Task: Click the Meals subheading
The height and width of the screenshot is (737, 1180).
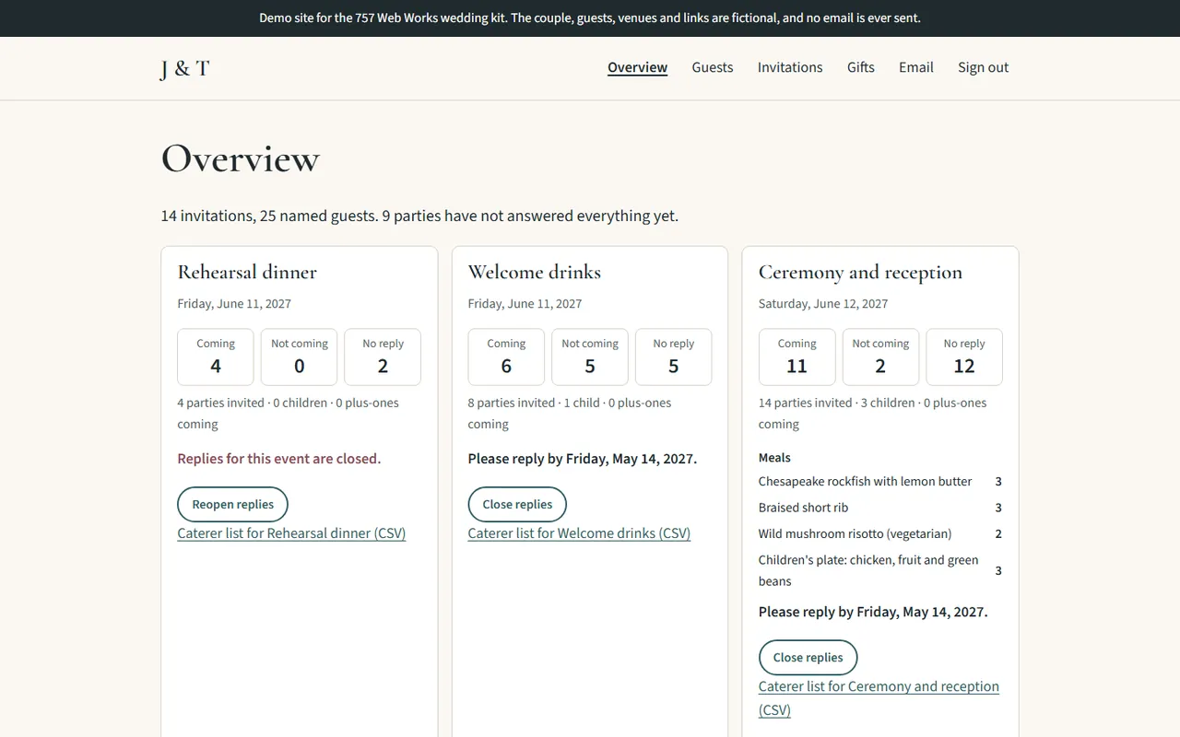Action: pyautogui.click(x=774, y=458)
